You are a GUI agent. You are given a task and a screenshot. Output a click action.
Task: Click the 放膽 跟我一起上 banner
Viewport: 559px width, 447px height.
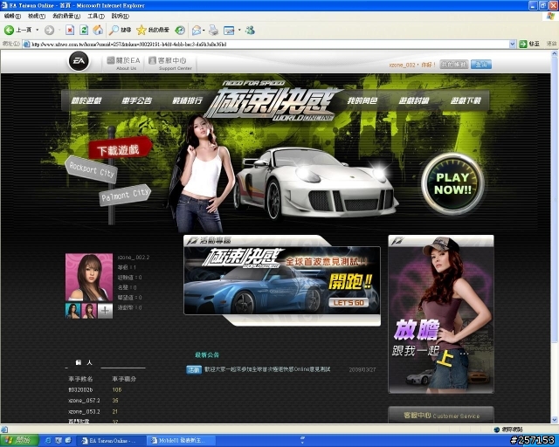[441, 314]
